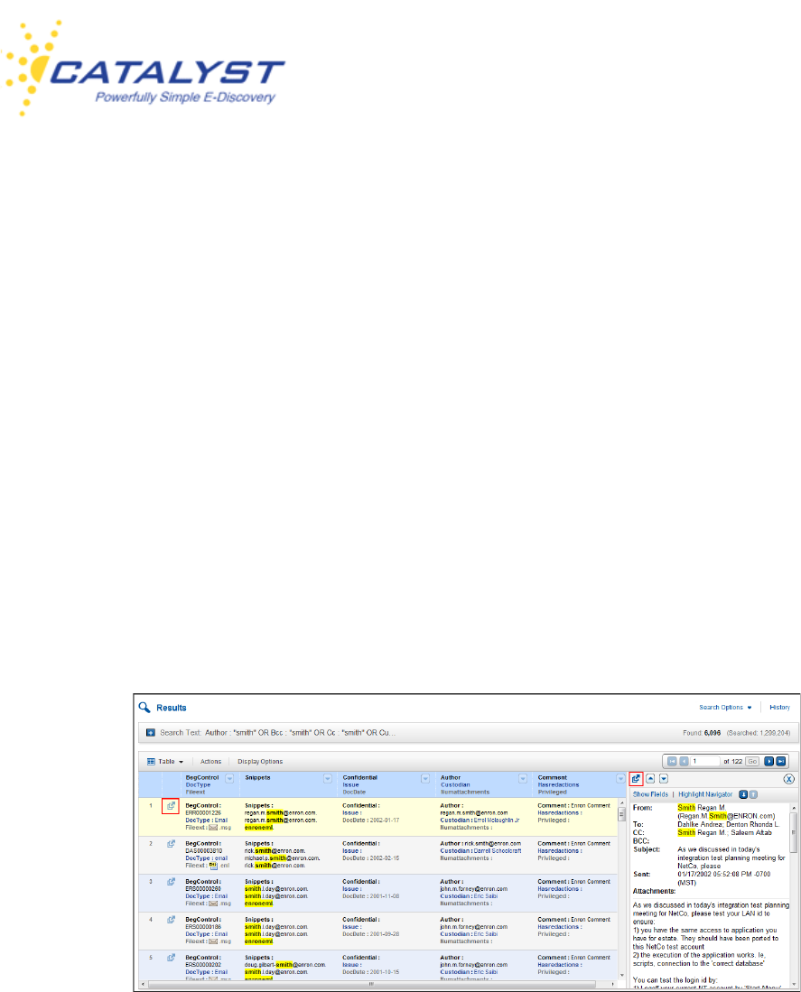Viewport: 801px width, 992px height.
Task: Open Display Options menu
Action: click(x=260, y=762)
